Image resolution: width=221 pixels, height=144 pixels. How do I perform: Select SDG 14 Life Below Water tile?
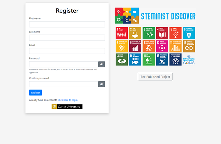(x=135, y=59)
